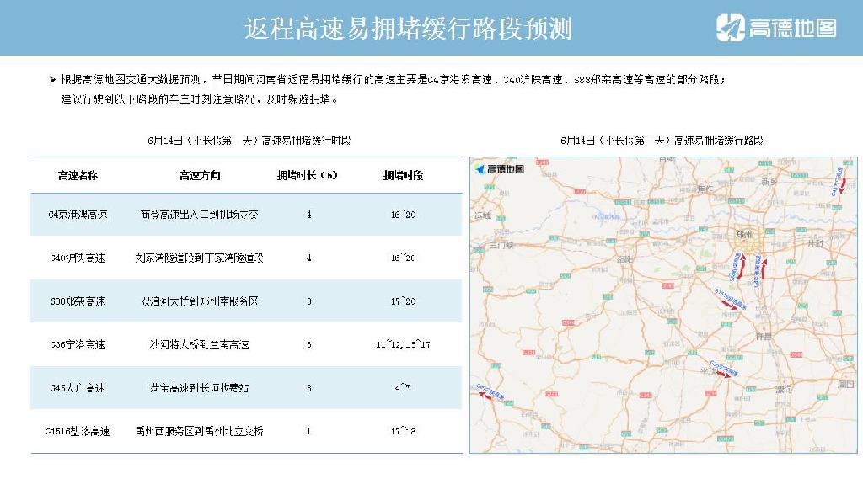This screenshot has height=484, width=863.
Task: Click direction cell 沙河特大桥到兰南高速
Action: pos(199,345)
